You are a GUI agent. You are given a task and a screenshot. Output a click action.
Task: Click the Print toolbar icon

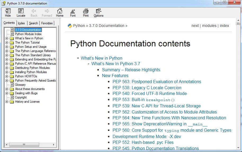pos(86,11)
